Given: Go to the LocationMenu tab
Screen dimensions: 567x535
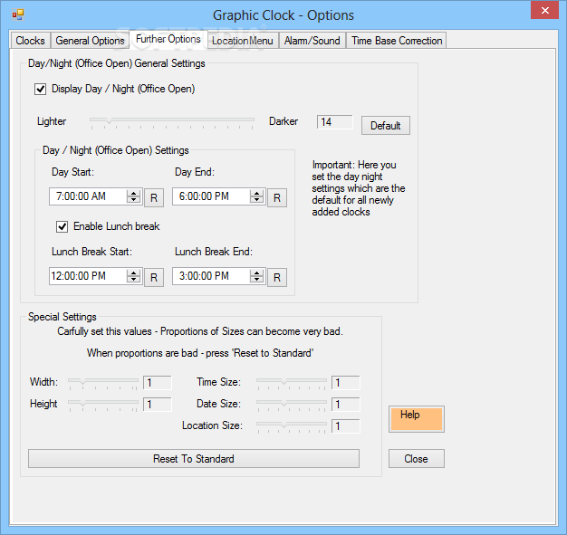Looking at the screenshot, I should click(243, 41).
